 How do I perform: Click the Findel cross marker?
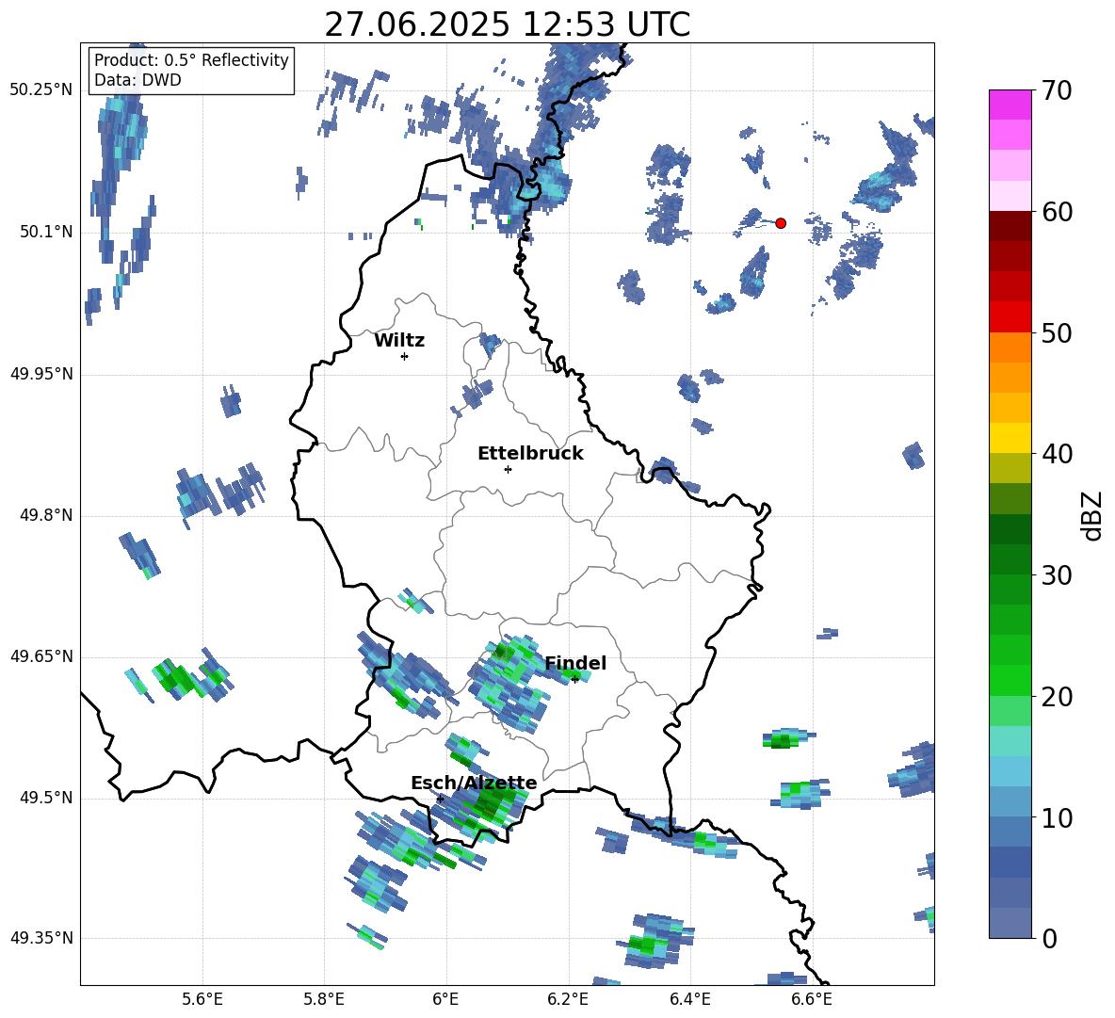point(575,680)
